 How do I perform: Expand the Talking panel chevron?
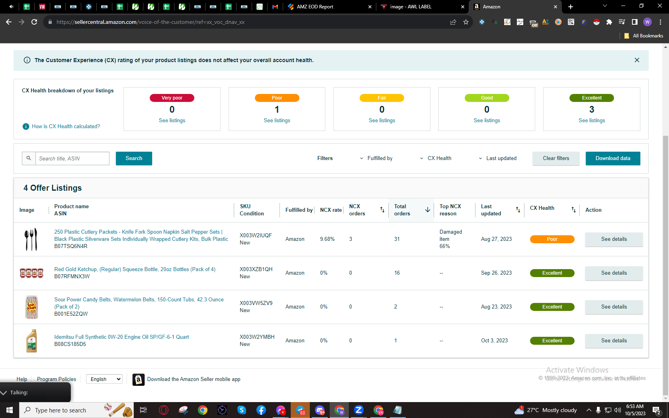(4, 393)
